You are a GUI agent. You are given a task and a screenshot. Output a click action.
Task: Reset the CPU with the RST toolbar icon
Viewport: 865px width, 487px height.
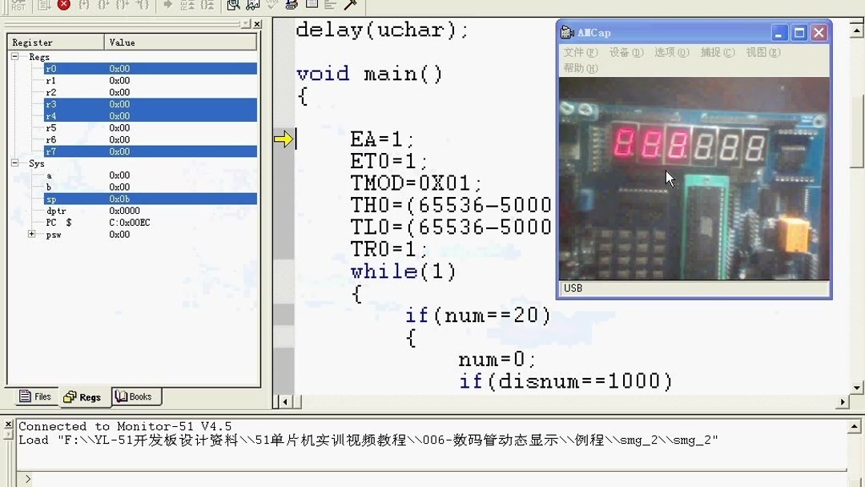coord(18,6)
